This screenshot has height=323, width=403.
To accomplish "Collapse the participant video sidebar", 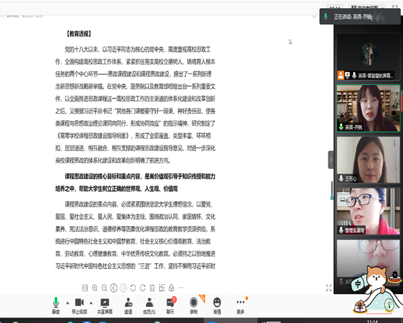I will coord(330,159).
